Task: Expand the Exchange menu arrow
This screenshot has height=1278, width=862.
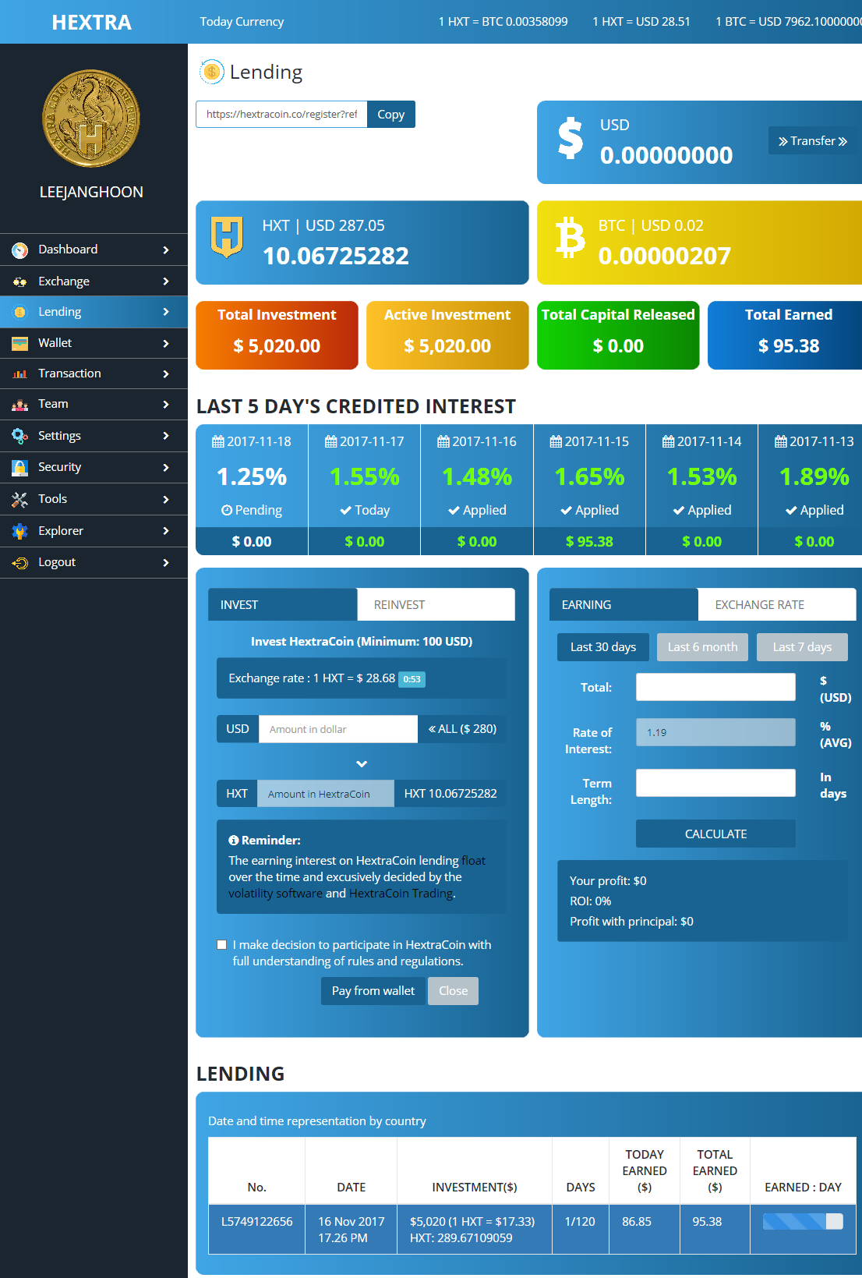Action: 166,281
